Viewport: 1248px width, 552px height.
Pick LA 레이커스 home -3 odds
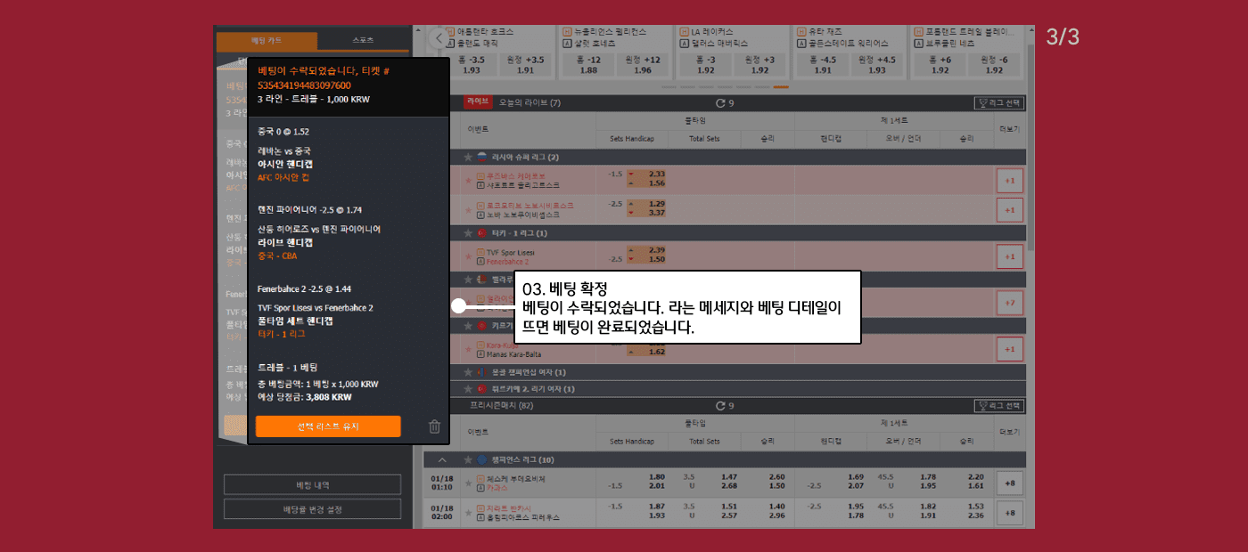click(706, 65)
